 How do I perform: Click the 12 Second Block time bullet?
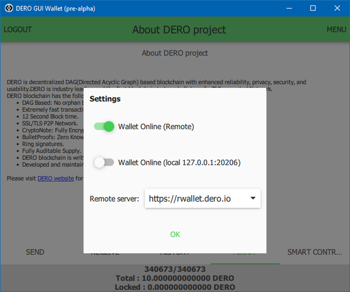tap(50, 116)
